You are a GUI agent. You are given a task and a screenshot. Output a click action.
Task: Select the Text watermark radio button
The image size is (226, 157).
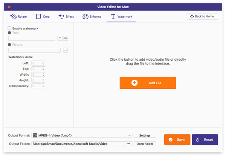(9, 33)
